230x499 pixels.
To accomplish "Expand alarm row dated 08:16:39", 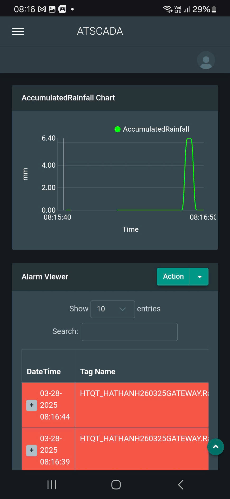I will click(31, 450).
